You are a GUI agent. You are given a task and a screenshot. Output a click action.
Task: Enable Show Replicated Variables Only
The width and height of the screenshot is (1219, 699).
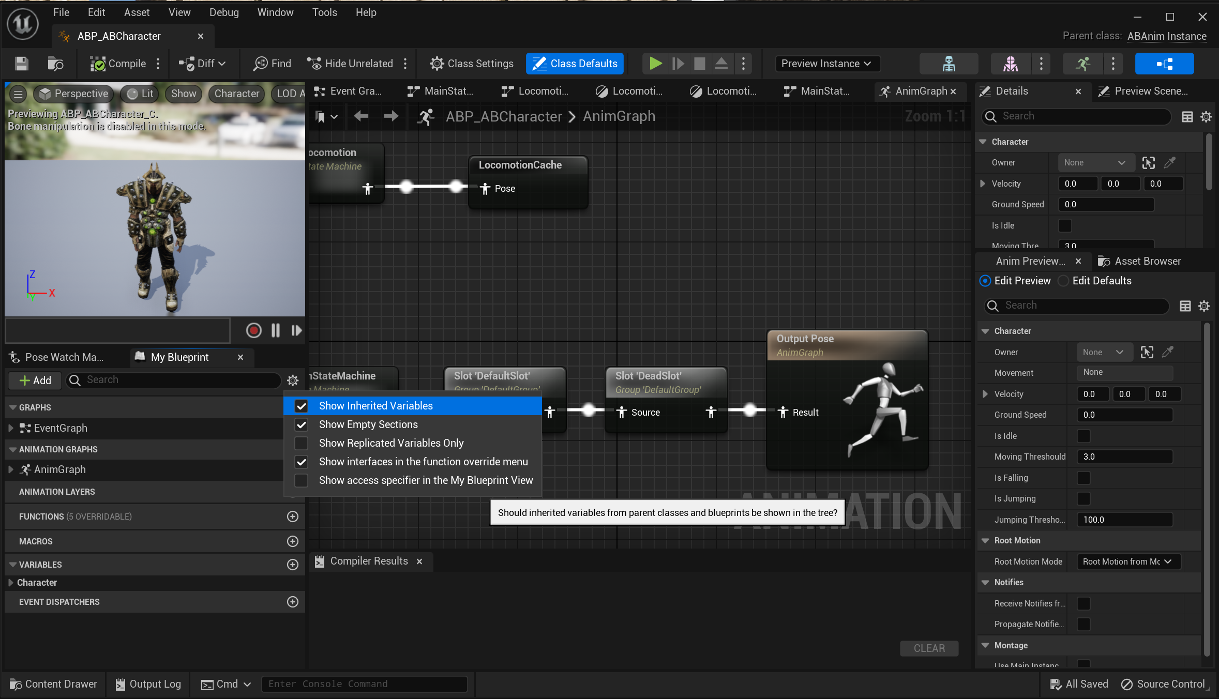click(x=301, y=443)
